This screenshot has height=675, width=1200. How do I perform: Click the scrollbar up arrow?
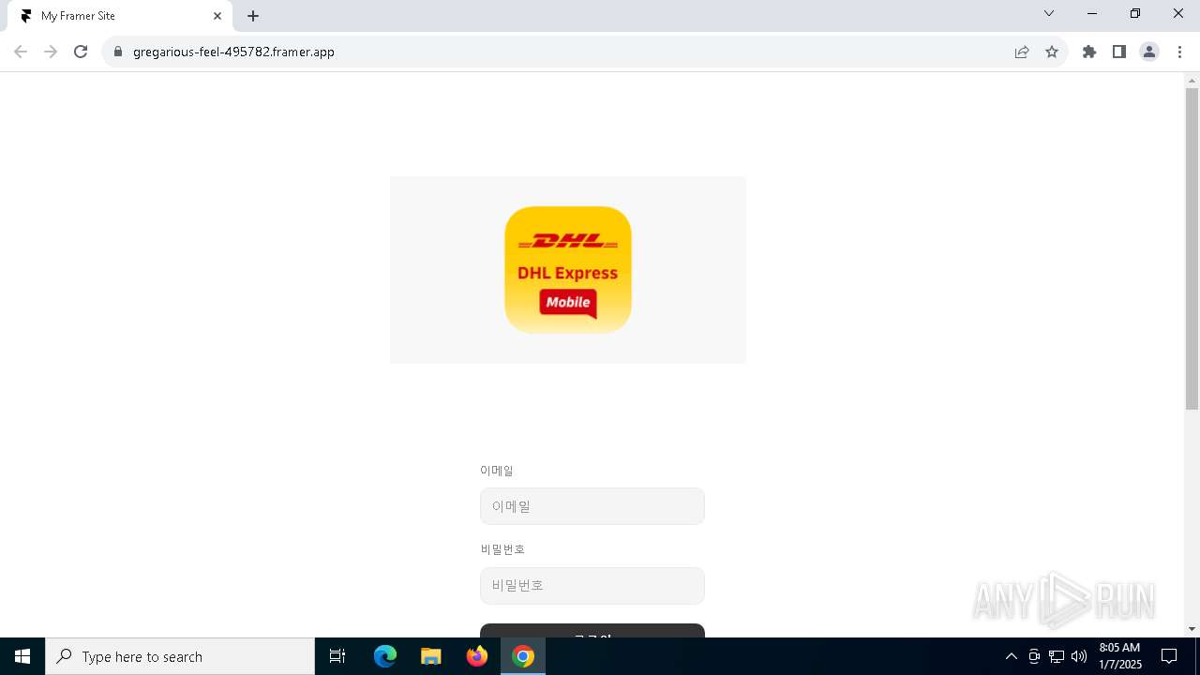[x=1192, y=80]
